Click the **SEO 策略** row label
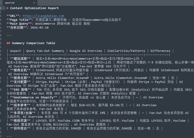Image resolution: width=194 pixels, height=138 pixels. [x=21, y=89]
